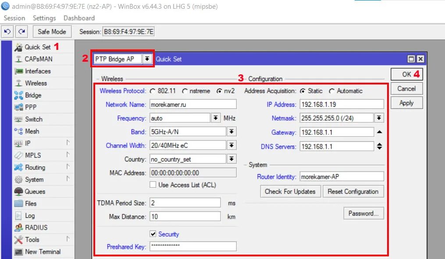This screenshot has height=259, width=445.
Task: Open the Session menu
Action: [x=14, y=18]
